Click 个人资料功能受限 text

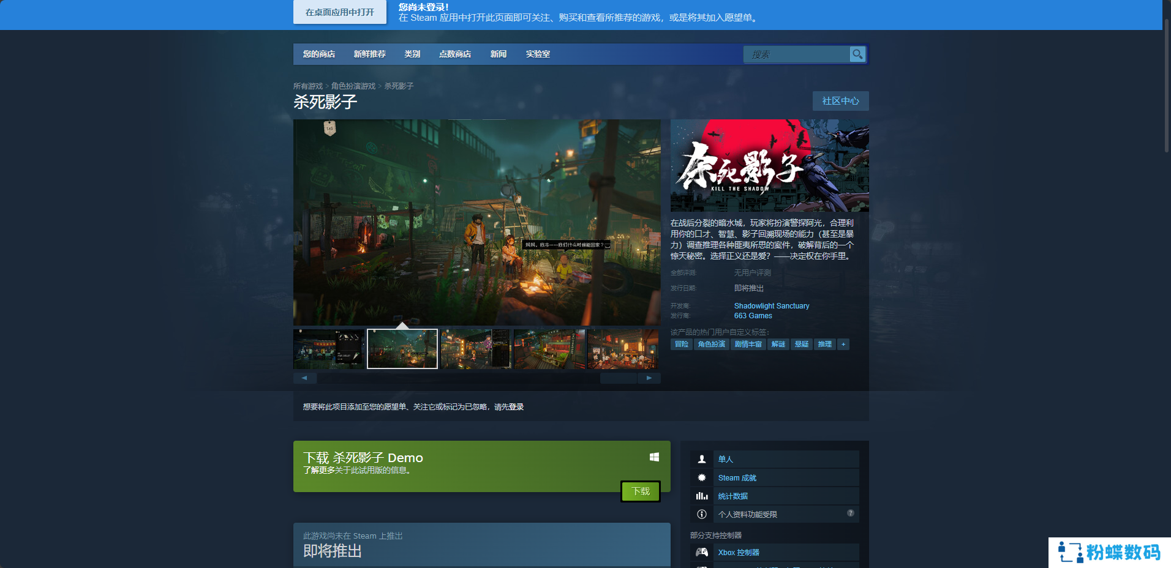click(x=748, y=515)
